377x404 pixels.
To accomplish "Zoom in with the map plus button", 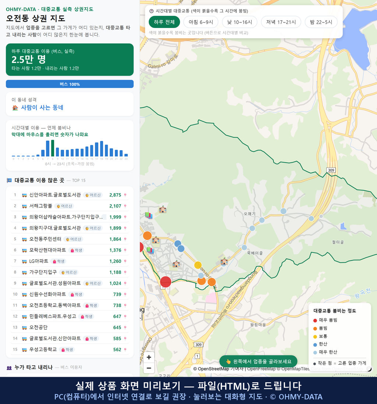I will pos(149,357).
